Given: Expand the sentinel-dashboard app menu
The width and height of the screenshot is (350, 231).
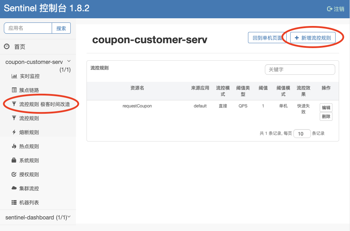Looking at the screenshot, I should point(69,217).
